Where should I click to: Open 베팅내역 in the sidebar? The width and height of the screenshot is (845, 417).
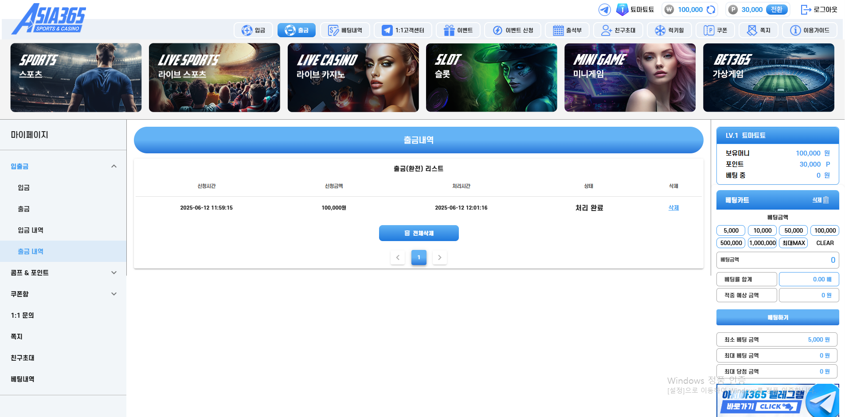63,379
